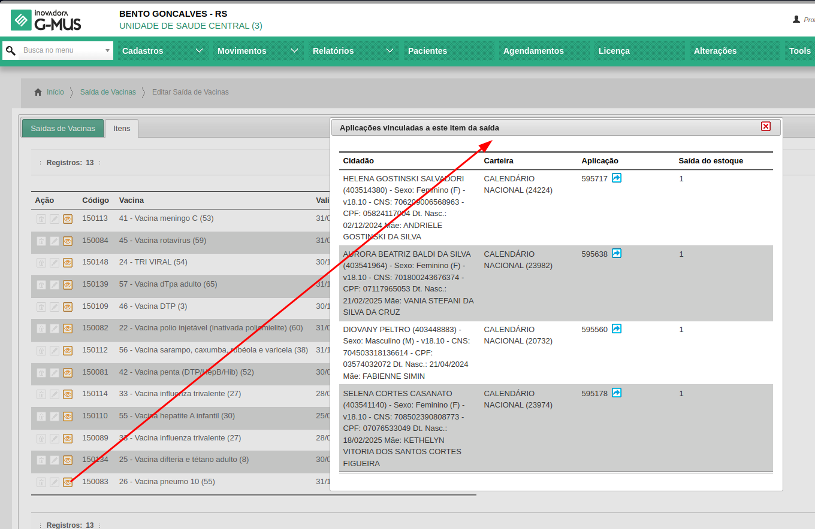Select code 150113 cell
Image resolution: width=815 pixels, height=529 pixels.
tap(95, 218)
